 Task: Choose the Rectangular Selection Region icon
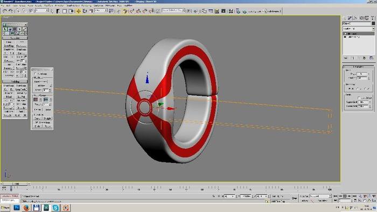pyautogui.click(x=65, y=11)
